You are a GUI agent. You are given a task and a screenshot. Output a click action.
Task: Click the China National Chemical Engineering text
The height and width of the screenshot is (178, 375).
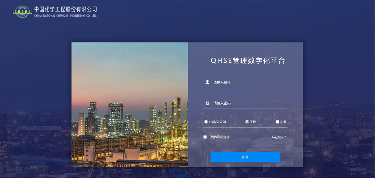pos(65,16)
